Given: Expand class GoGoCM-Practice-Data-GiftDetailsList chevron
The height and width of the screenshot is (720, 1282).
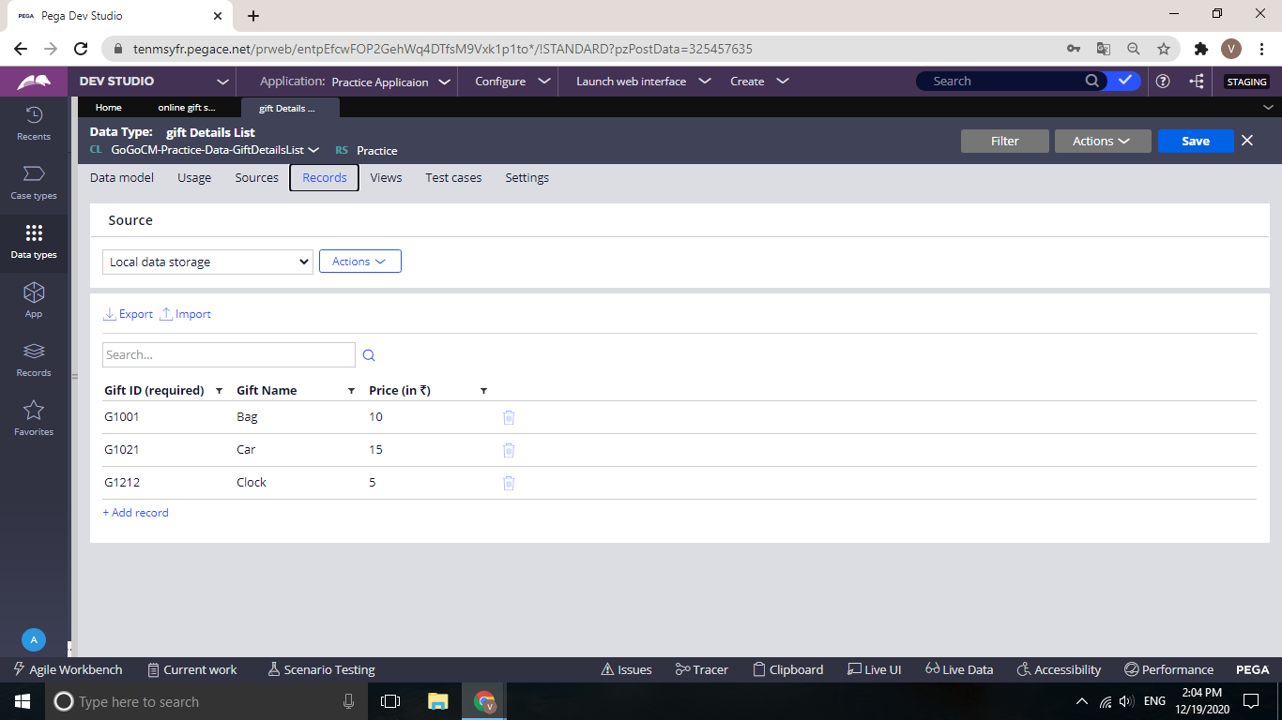Looking at the screenshot, I should tap(313, 150).
